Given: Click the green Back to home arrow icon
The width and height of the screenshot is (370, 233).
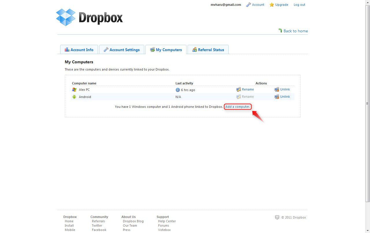Looking at the screenshot, I should click(x=280, y=30).
